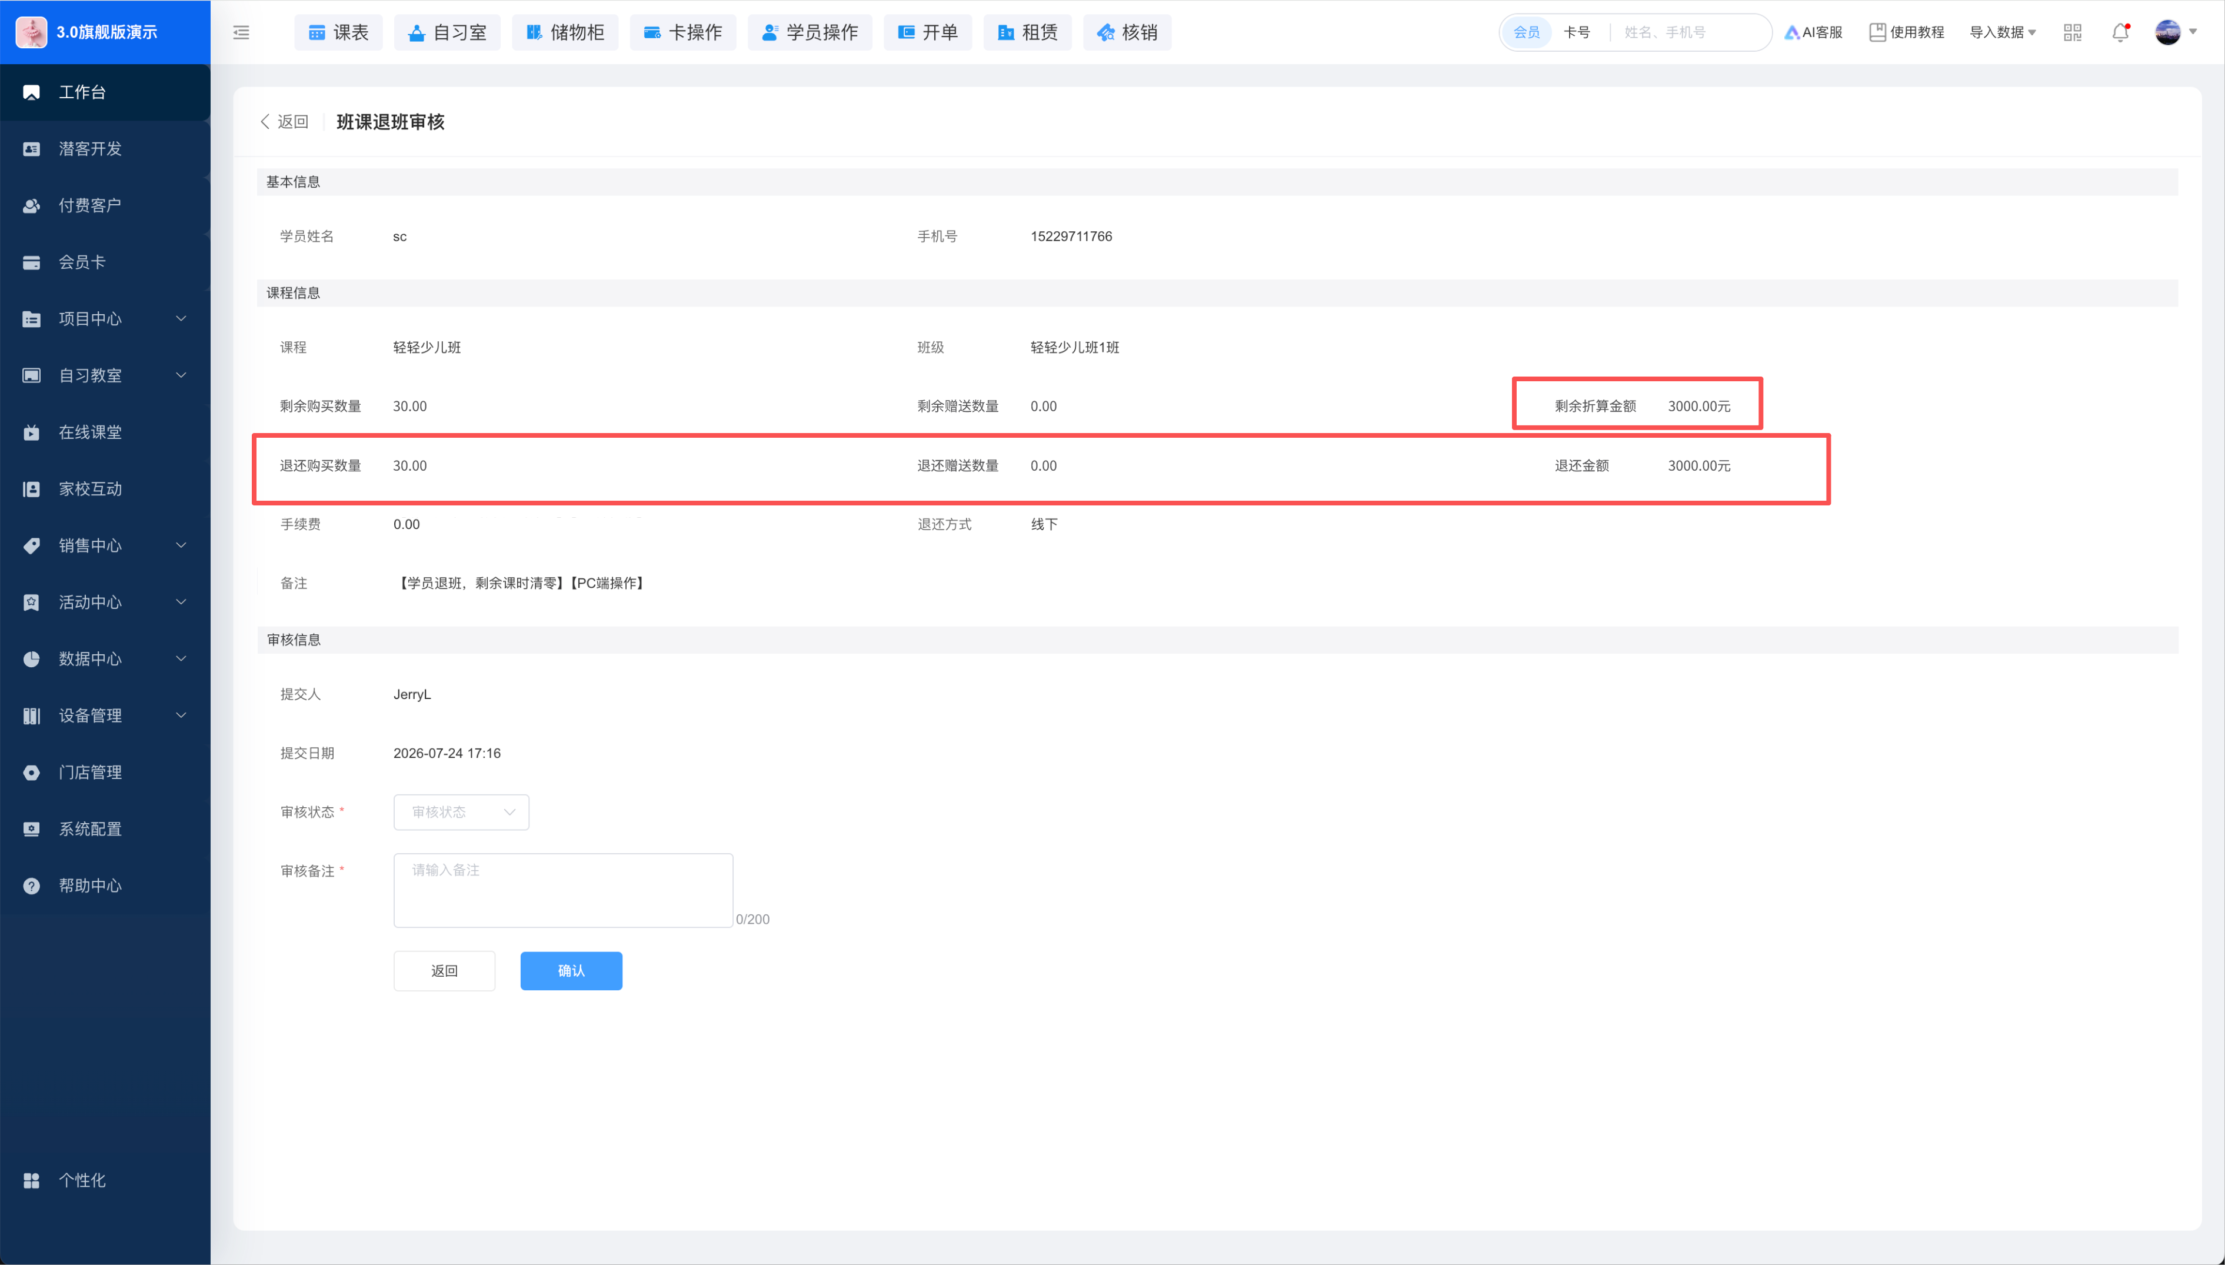The height and width of the screenshot is (1265, 2225).
Task: Click 返回 link beside page title
Action: tap(285, 122)
